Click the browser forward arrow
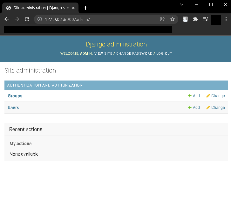 pyautogui.click(x=17, y=19)
